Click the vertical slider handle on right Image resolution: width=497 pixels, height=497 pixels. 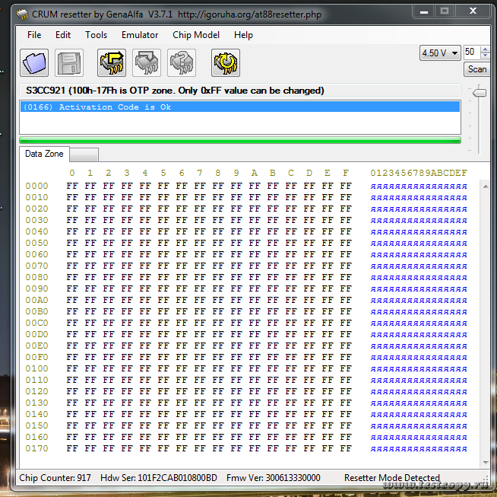click(479, 92)
